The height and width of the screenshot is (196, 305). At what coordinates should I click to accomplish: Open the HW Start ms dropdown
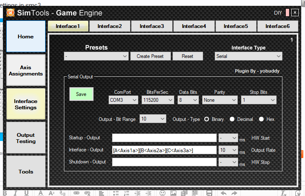pos(228,138)
